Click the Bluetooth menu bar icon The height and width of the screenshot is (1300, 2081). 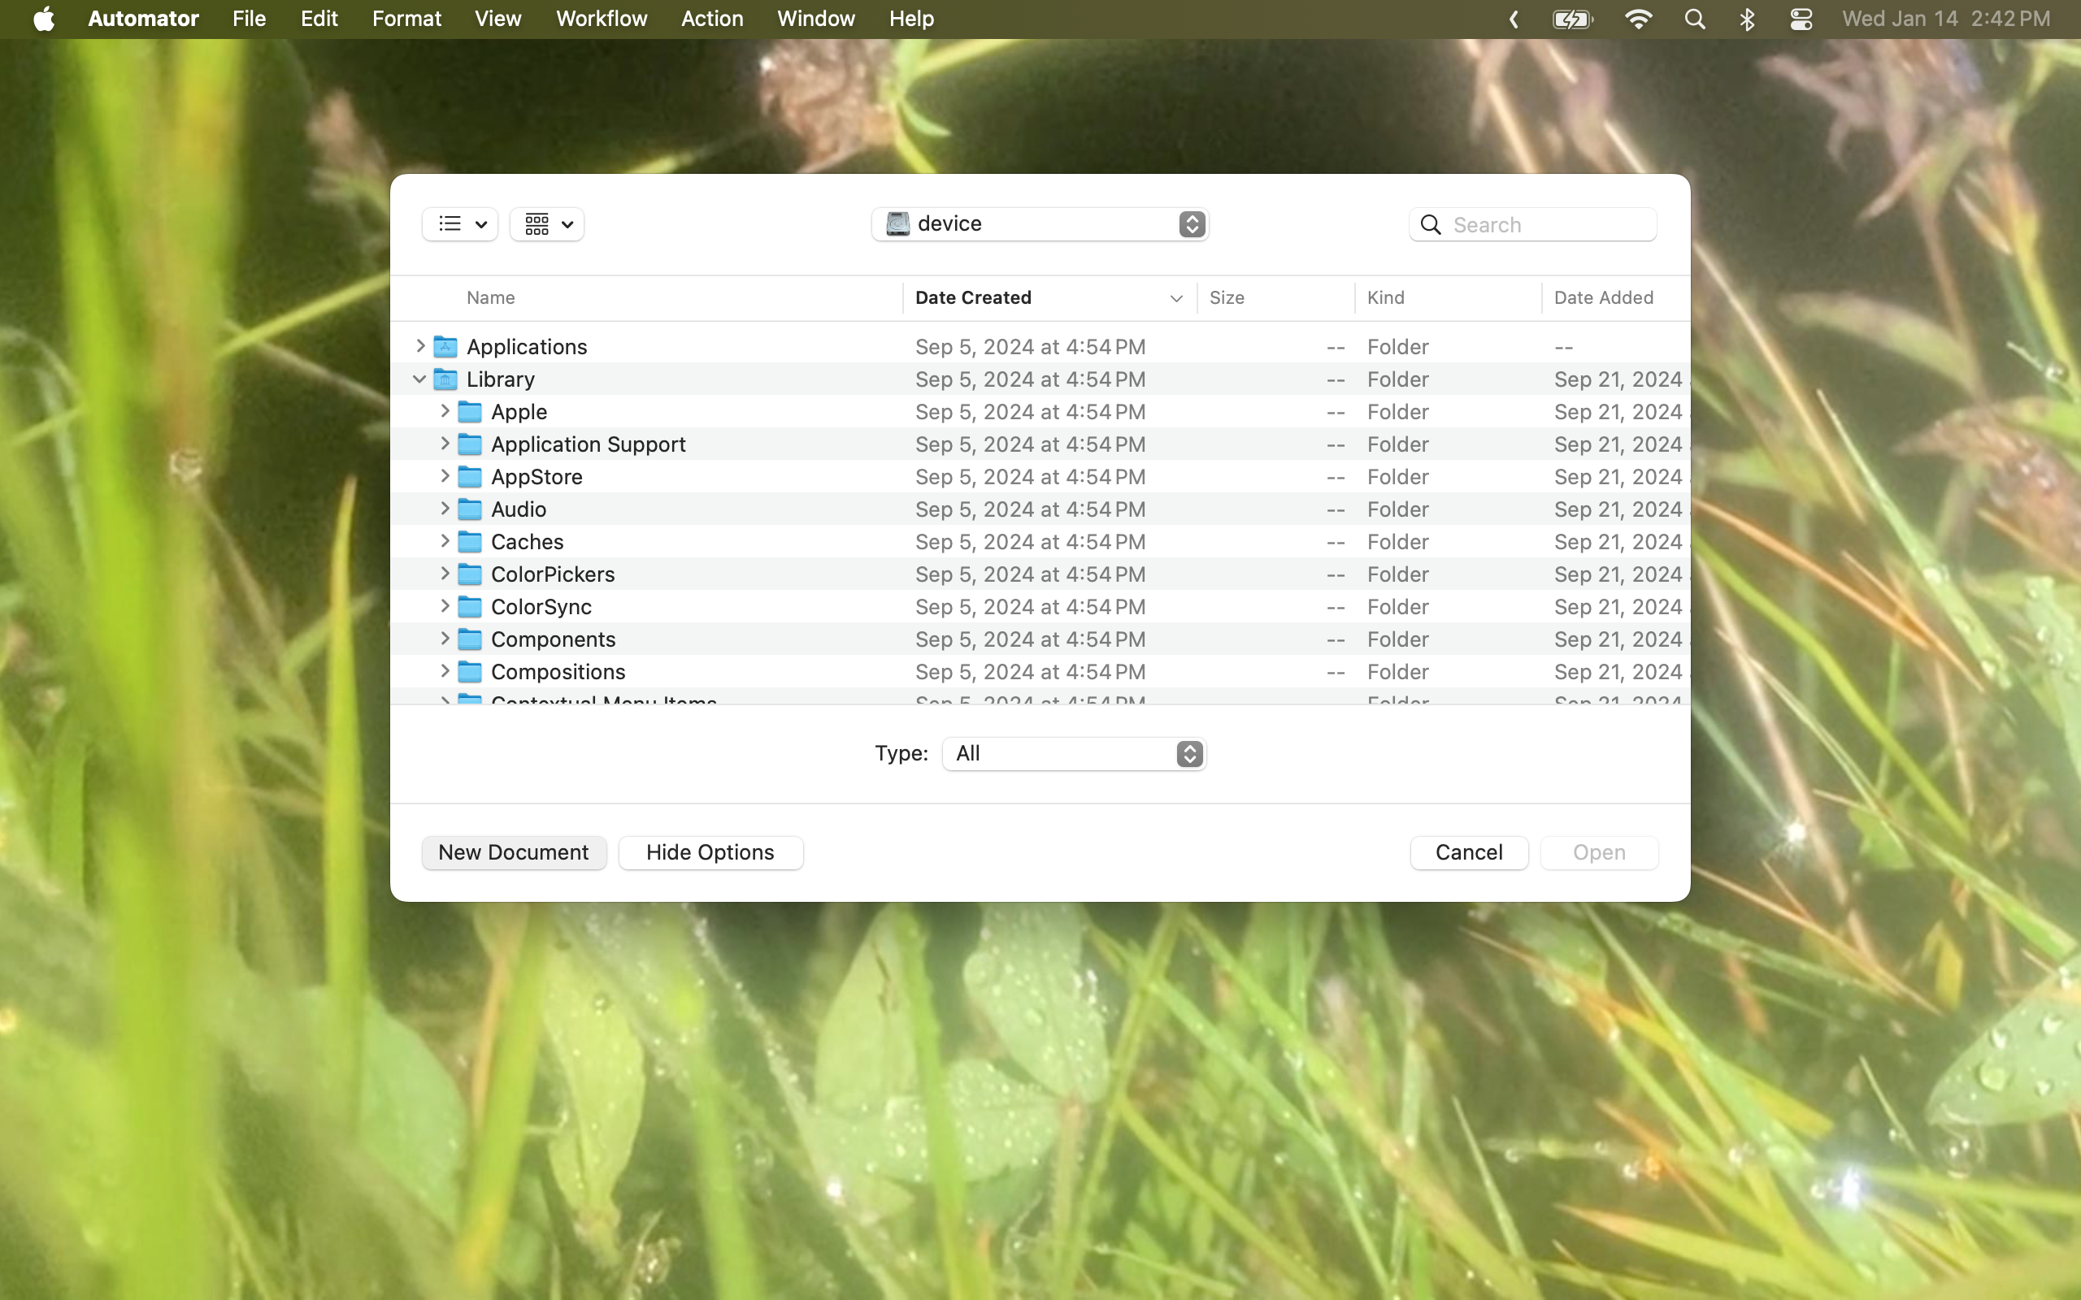click(1749, 18)
